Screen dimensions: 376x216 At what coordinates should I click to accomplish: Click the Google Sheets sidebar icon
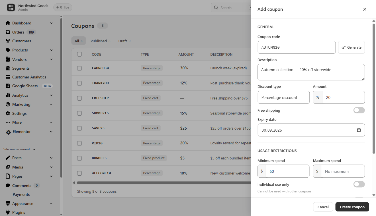[8, 86]
